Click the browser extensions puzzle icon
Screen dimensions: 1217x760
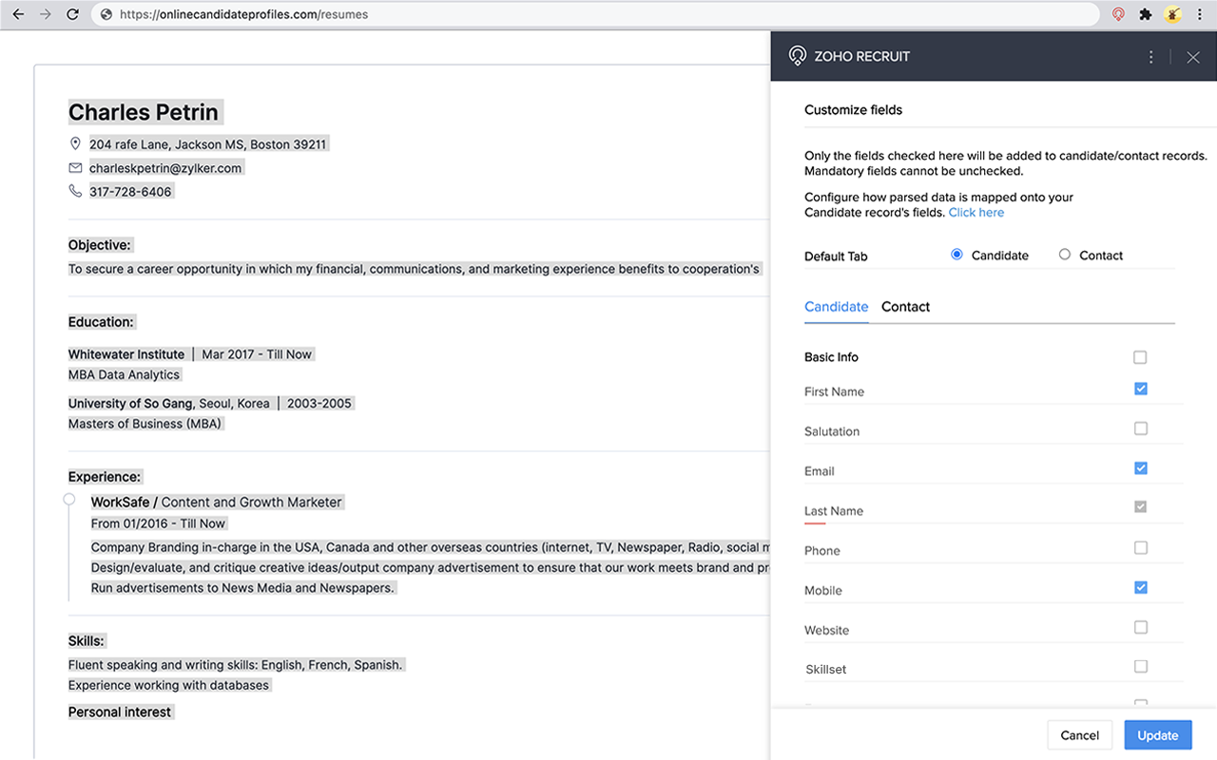(x=1145, y=14)
